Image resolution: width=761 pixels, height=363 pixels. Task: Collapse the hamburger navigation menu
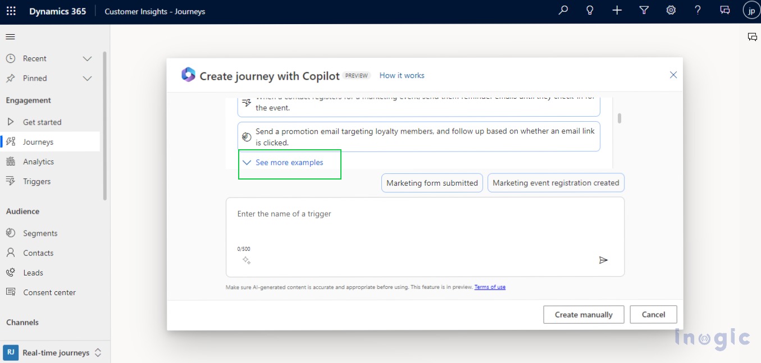(x=10, y=37)
